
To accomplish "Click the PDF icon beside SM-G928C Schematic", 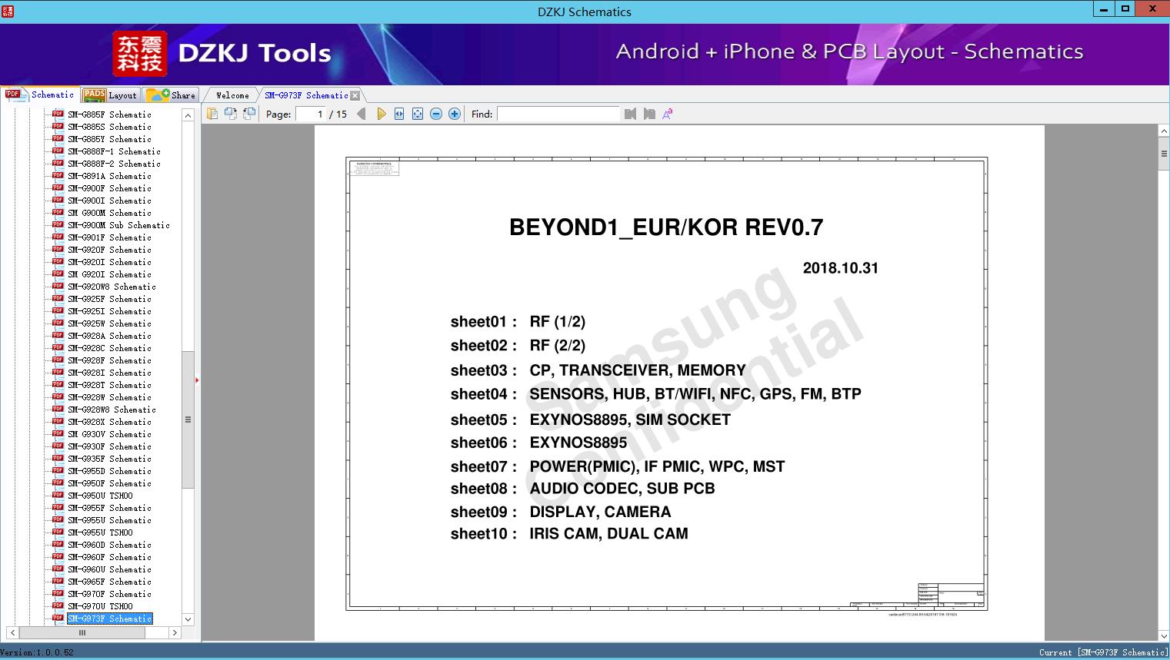I will tap(58, 347).
